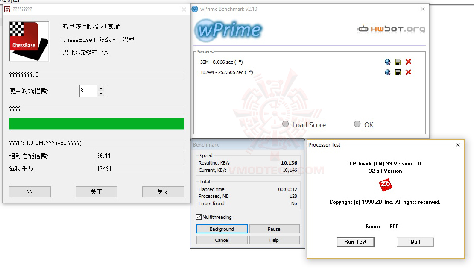Image resolution: width=474 pixels, height=268 pixels.
Task: Submit the 32M score online via globe icon
Action: (388, 62)
